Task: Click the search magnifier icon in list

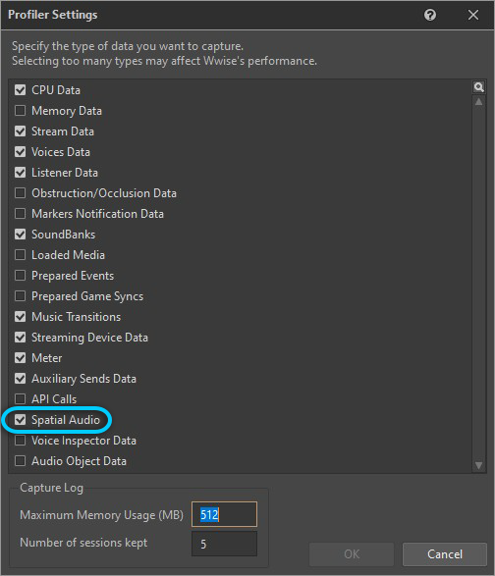Action: [478, 87]
